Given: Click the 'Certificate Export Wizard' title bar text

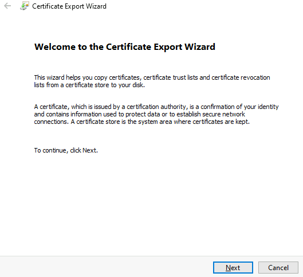Looking at the screenshot, I should click(x=69, y=6).
